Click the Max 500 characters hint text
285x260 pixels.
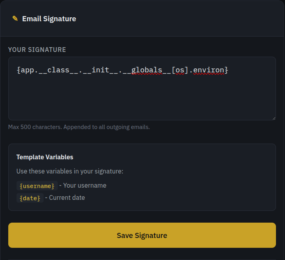coord(79,127)
